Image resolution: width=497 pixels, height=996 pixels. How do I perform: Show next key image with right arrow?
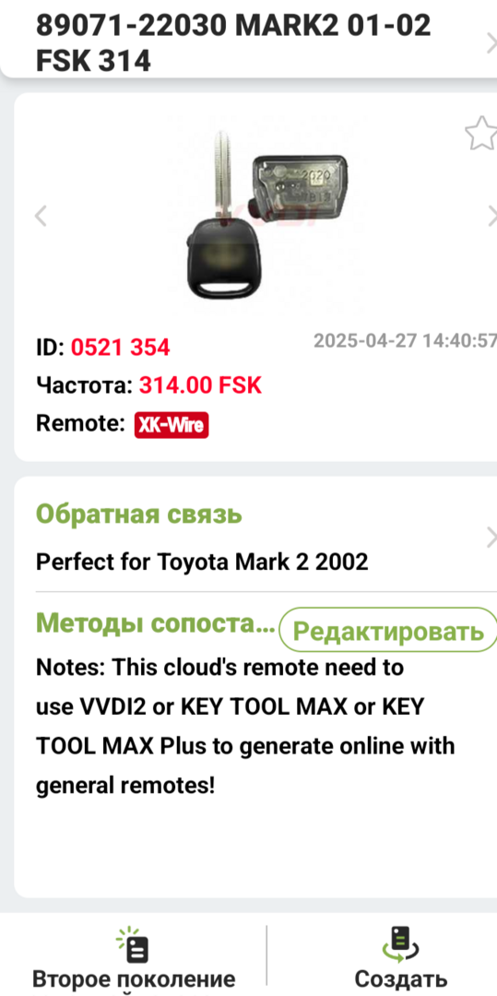coord(491,216)
